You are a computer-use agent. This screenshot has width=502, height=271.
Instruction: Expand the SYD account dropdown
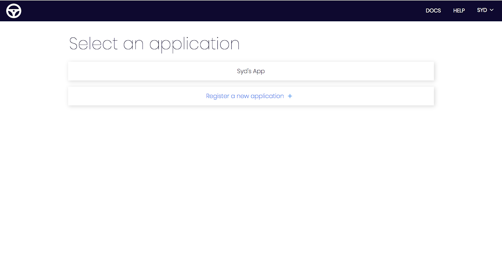coord(485,10)
